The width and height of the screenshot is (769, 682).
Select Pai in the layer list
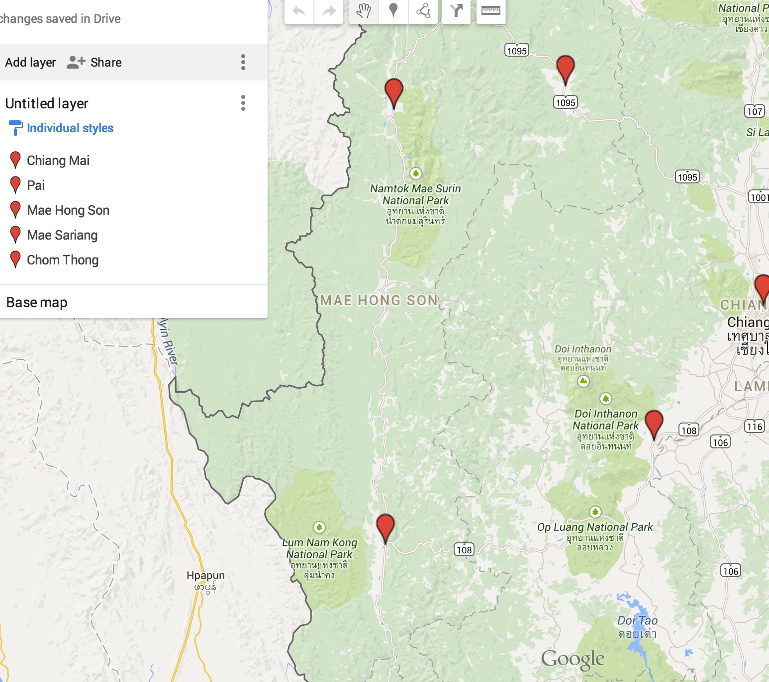[x=36, y=185]
